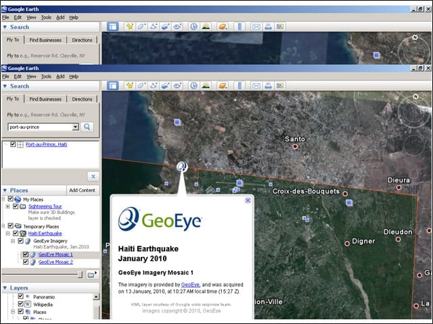Screen dimensions: 433x324
Task: Show historical imagery clock in front window
Action: click(194, 86)
